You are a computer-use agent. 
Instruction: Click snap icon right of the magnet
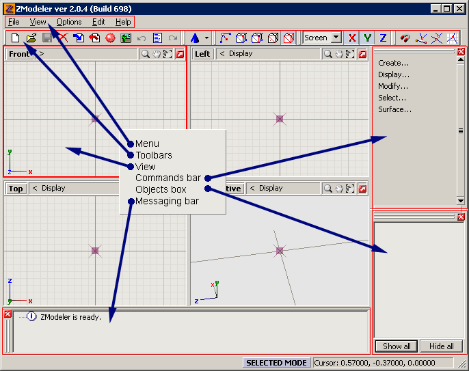[x=421, y=38]
